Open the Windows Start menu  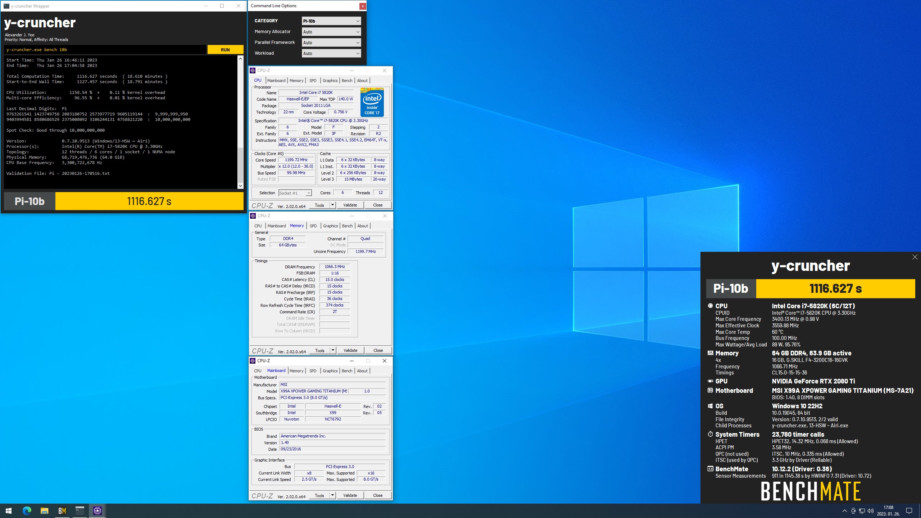coord(9,511)
